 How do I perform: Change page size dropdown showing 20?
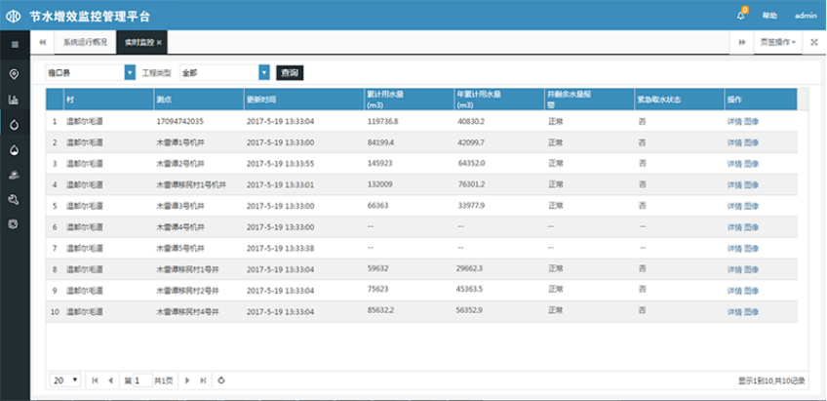tap(66, 380)
